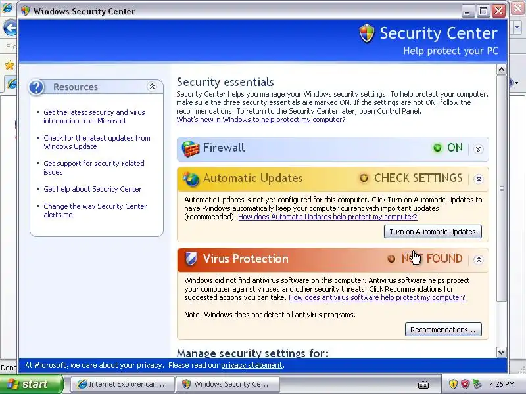Click the scrollbar down arrow
Viewport: 526px width, 394px height.
[x=501, y=352]
